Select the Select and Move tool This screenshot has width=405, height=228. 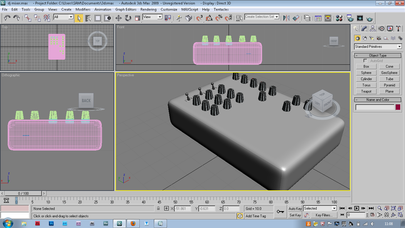(119, 18)
